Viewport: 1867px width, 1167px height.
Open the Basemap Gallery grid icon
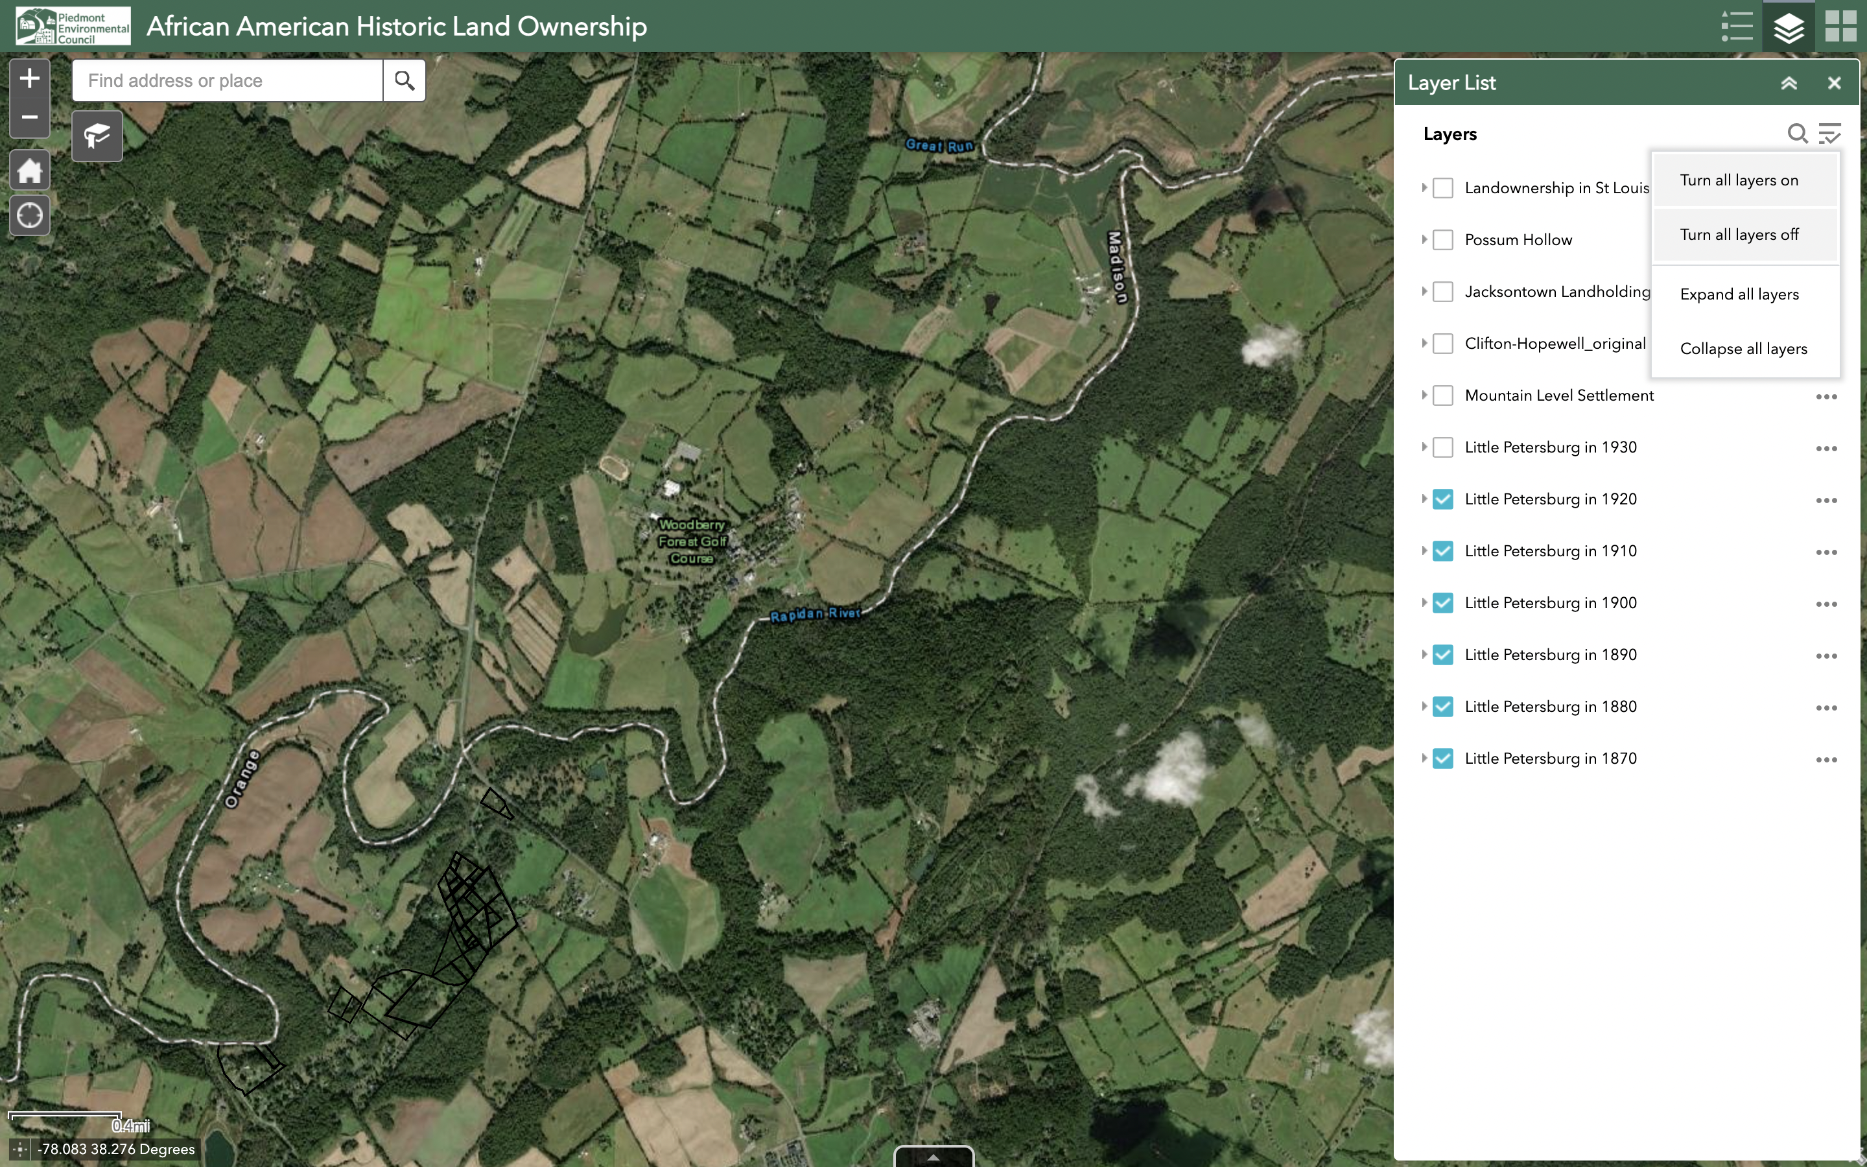click(1840, 26)
